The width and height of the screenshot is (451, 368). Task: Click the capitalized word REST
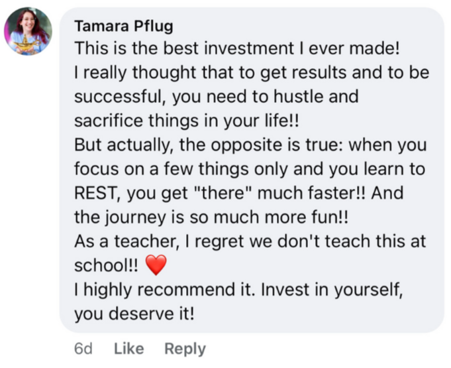tap(95, 193)
